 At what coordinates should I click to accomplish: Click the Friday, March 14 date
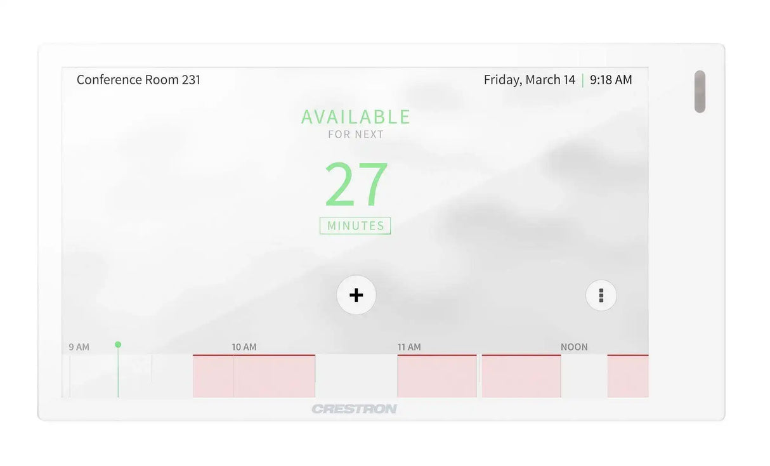(x=529, y=80)
